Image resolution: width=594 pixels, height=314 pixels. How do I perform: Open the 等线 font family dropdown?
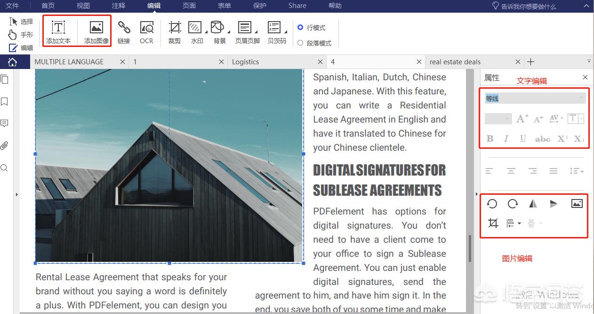tap(535, 98)
